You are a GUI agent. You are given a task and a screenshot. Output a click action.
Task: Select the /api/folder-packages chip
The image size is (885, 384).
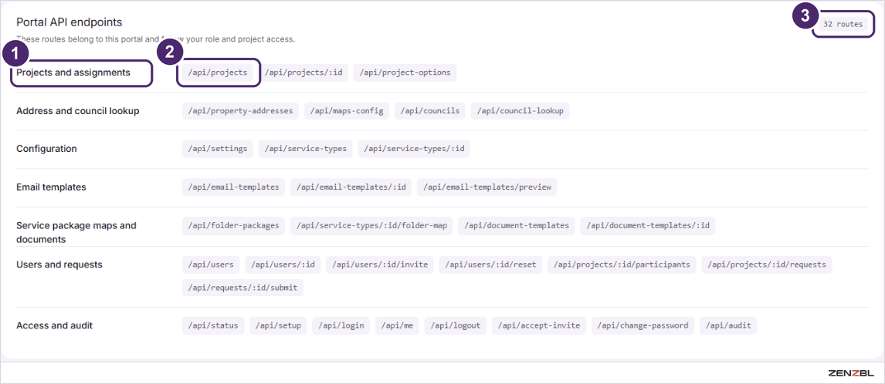[233, 226]
